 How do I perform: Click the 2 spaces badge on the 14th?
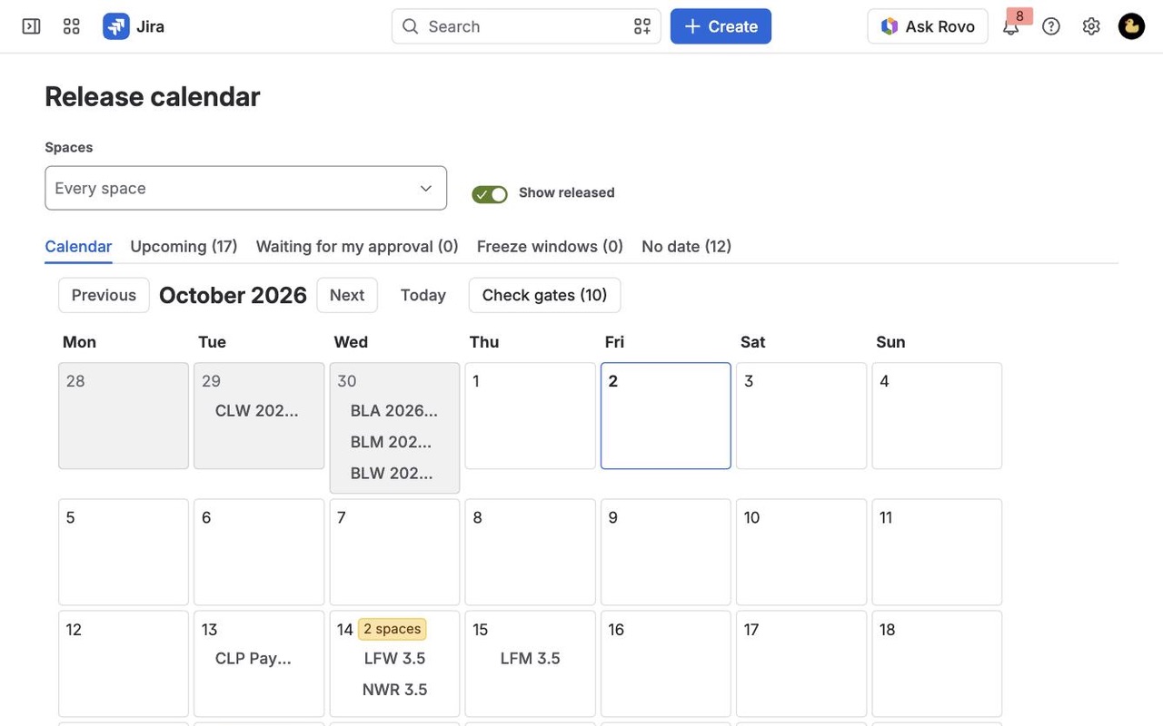pyautogui.click(x=393, y=629)
